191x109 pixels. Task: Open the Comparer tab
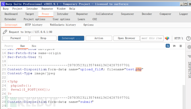165,14
